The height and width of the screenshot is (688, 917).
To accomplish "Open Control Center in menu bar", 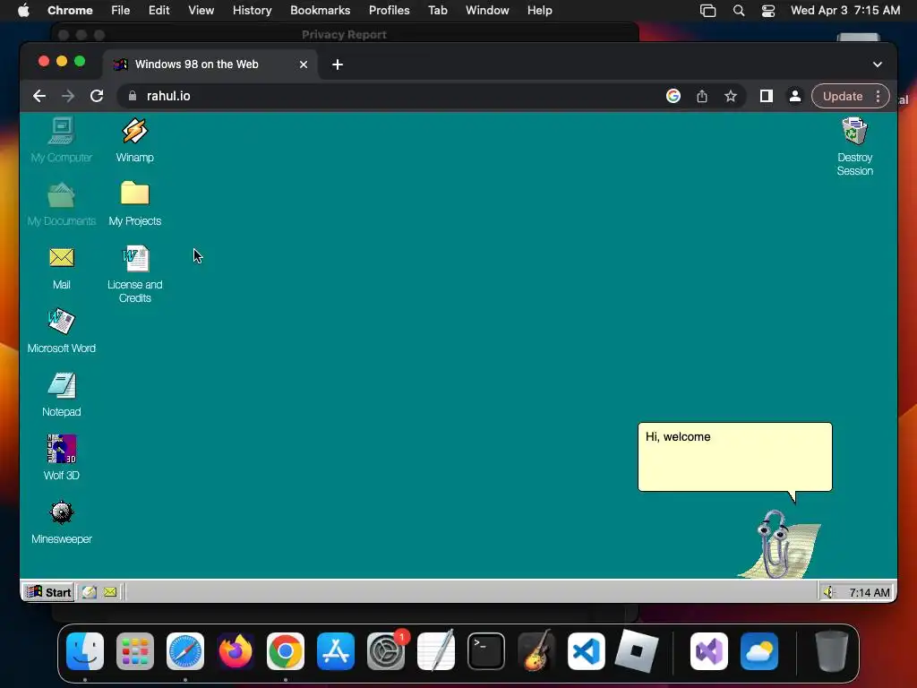I will pyautogui.click(x=767, y=11).
